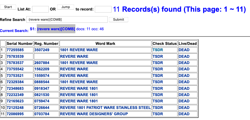250x120 pixels.
Task: Open 1801 REVERE WARE mark in row 1
Action: [x=79, y=50]
